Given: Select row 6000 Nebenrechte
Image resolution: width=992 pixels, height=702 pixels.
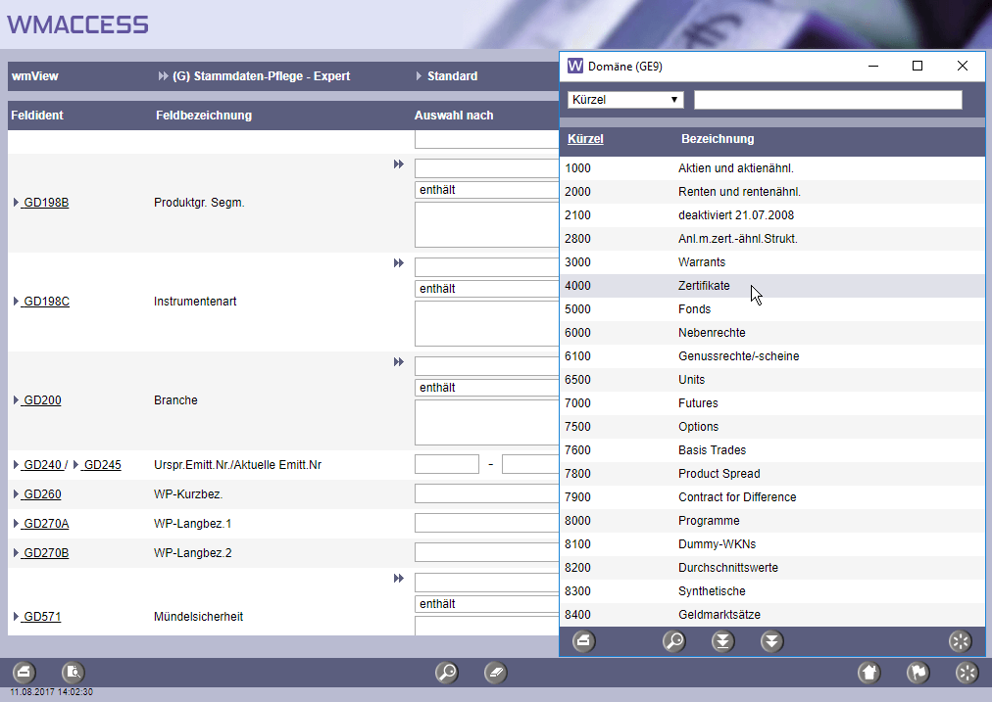Looking at the screenshot, I should click(772, 332).
